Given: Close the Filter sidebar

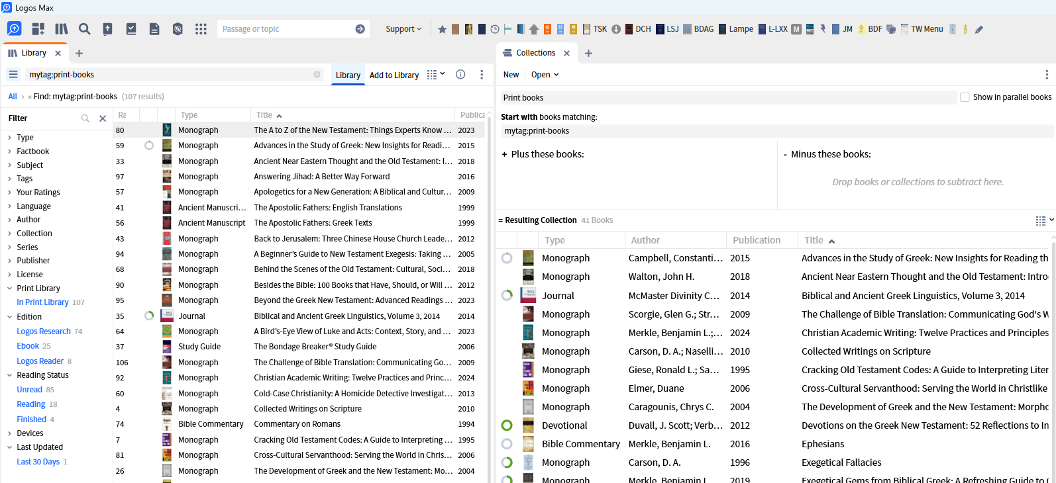Looking at the screenshot, I should [103, 118].
